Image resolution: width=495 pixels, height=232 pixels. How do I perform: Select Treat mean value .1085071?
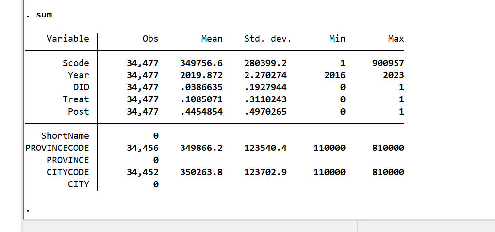tap(201, 99)
